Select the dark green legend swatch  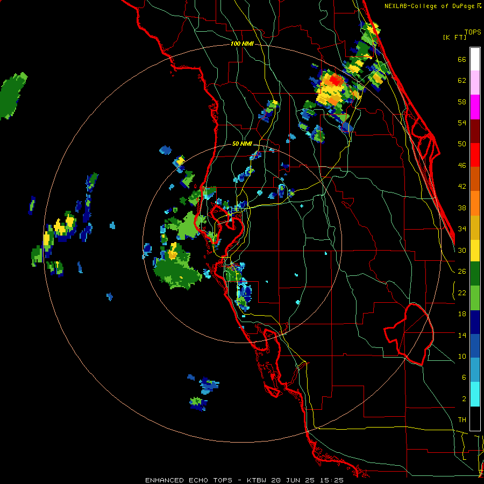[x=475, y=274]
